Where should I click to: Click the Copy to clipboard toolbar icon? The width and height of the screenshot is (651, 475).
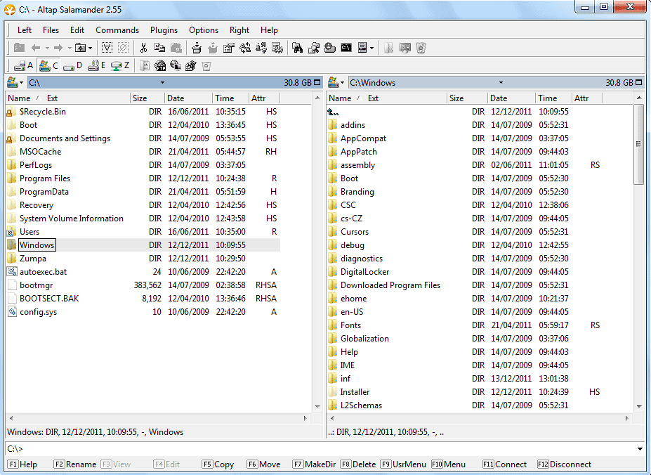pos(159,48)
